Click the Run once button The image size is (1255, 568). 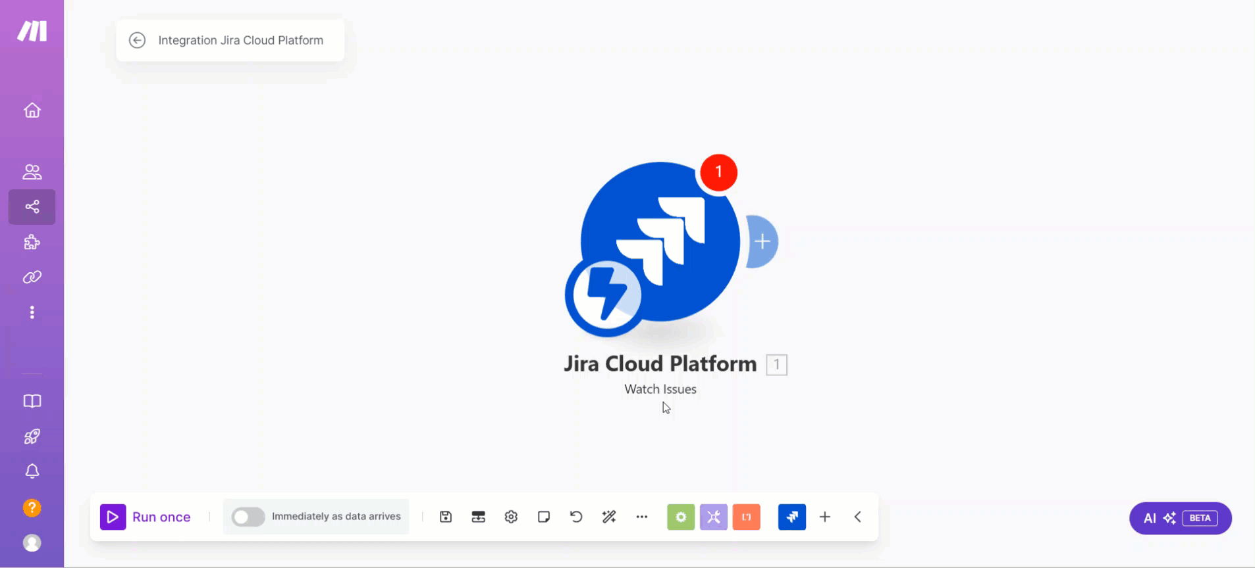(146, 517)
